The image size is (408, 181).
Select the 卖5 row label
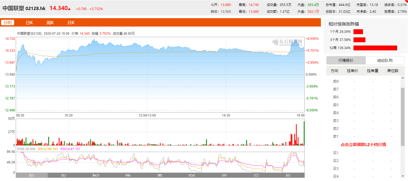(336, 105)
